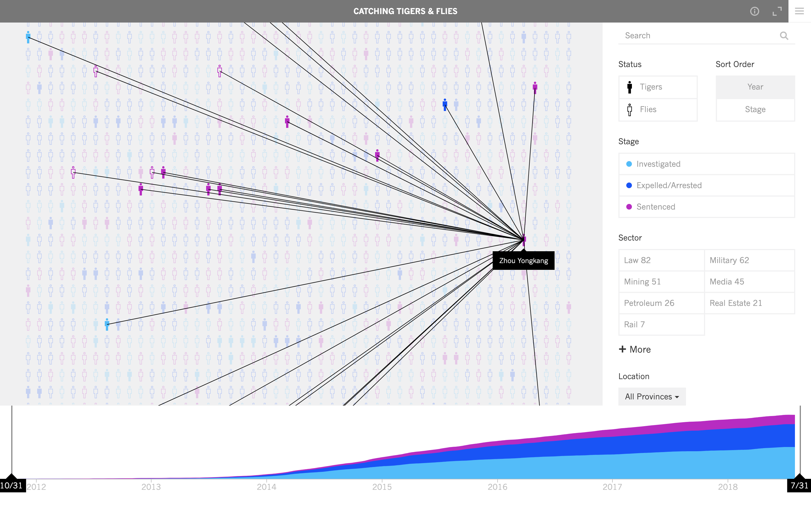811x507 pixels.
Task: Toggle the Flies status filter
Action: click(x=658, y=109)
